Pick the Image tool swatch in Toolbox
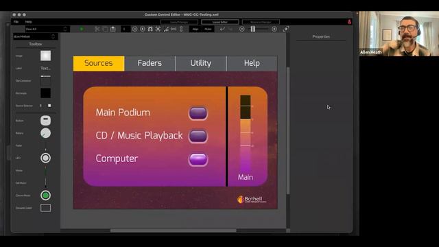 (46, 56)
